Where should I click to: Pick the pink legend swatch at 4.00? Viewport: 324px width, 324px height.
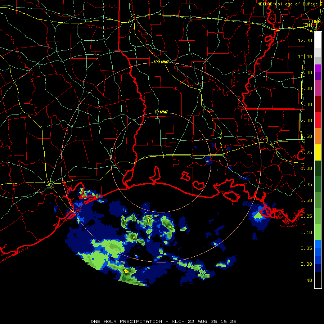click(x=318, y=88)
